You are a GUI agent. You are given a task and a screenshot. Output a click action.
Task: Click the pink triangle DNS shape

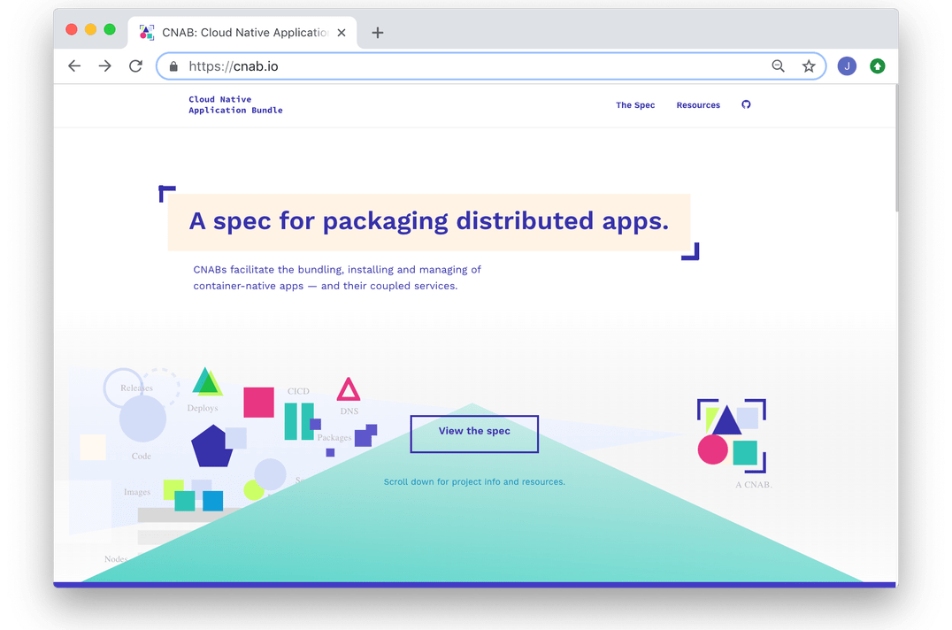pos(349,389)
